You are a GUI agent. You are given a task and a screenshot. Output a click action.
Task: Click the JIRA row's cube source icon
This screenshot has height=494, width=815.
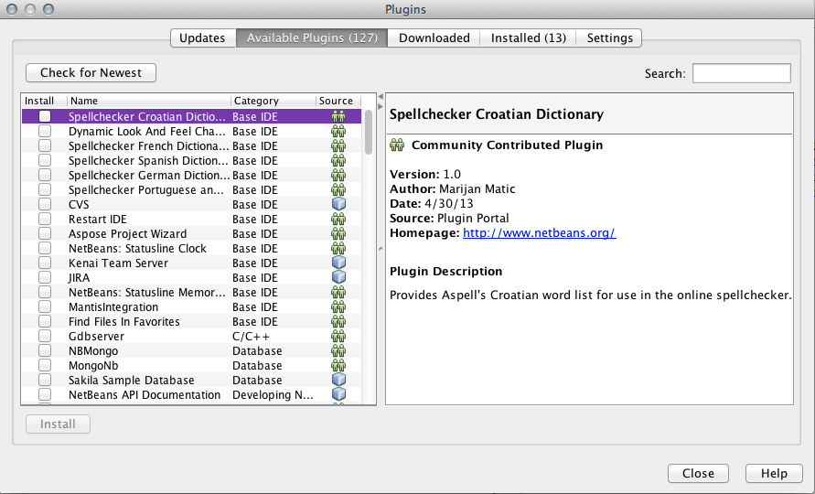(x=338, y=278)
